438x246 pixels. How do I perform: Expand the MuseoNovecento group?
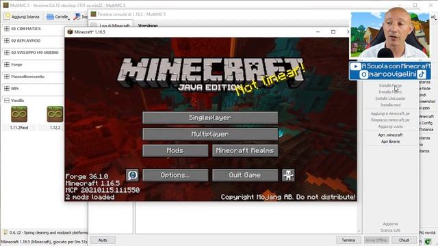pyautogui.click(x=7, y=77)
